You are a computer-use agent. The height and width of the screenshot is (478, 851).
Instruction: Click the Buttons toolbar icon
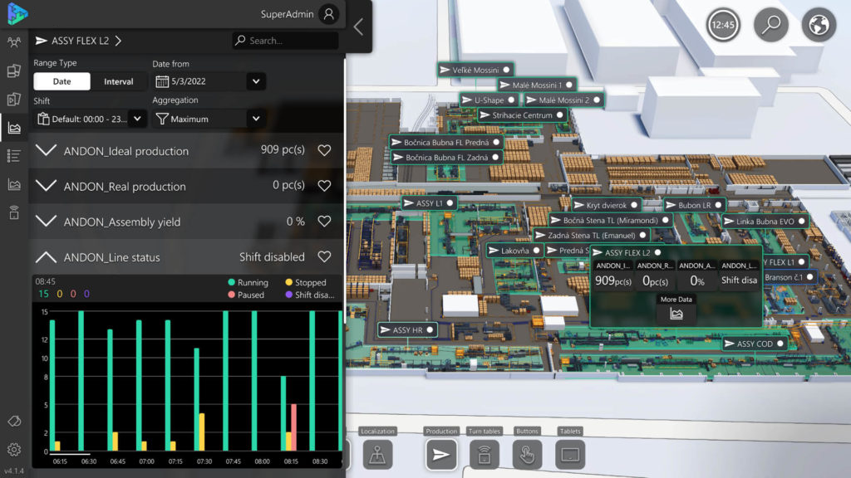click(x=527, y=454)
